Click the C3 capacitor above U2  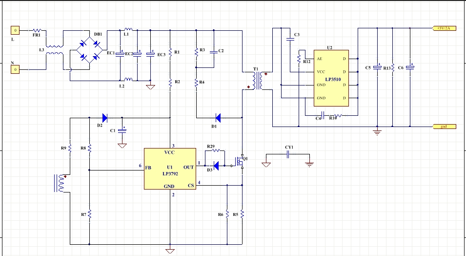pyautogui.click(x=290, y=40)
